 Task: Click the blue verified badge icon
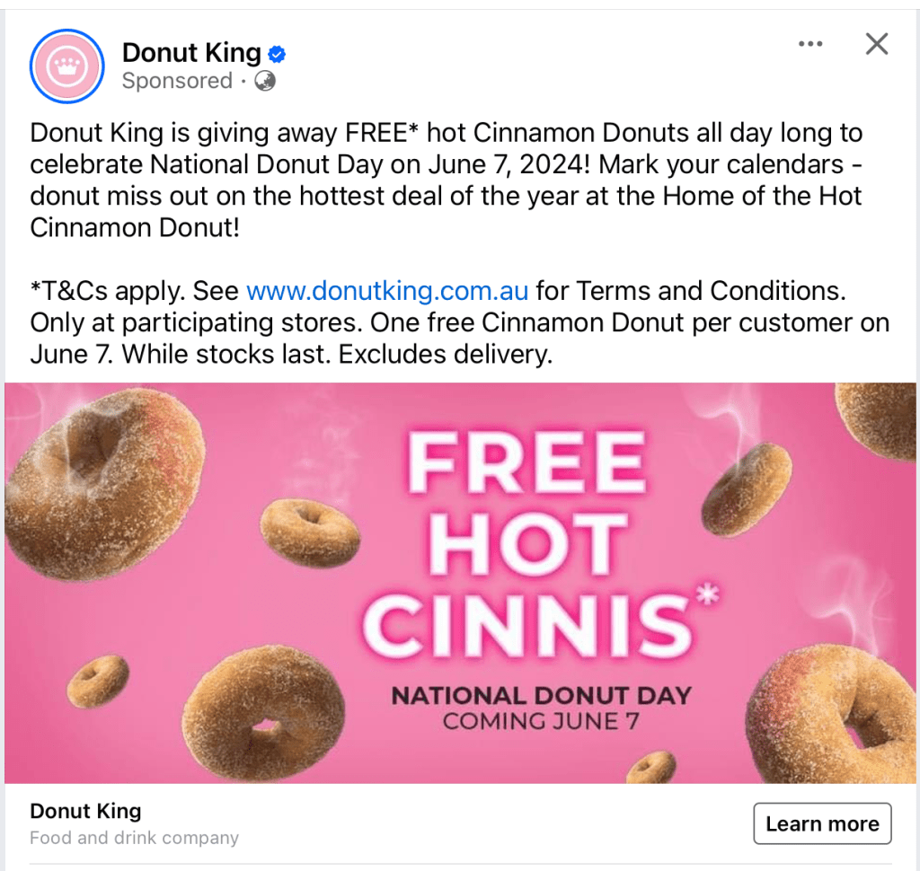278,54
